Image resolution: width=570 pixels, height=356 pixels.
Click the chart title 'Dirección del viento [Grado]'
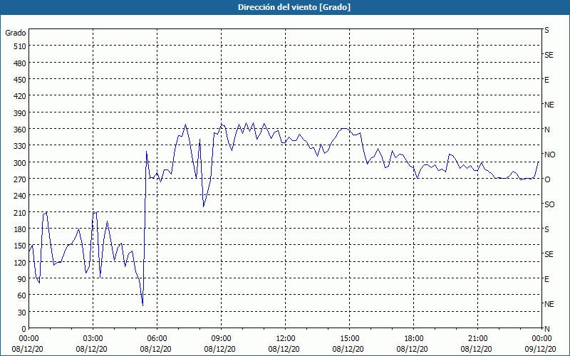pos(294,7)
